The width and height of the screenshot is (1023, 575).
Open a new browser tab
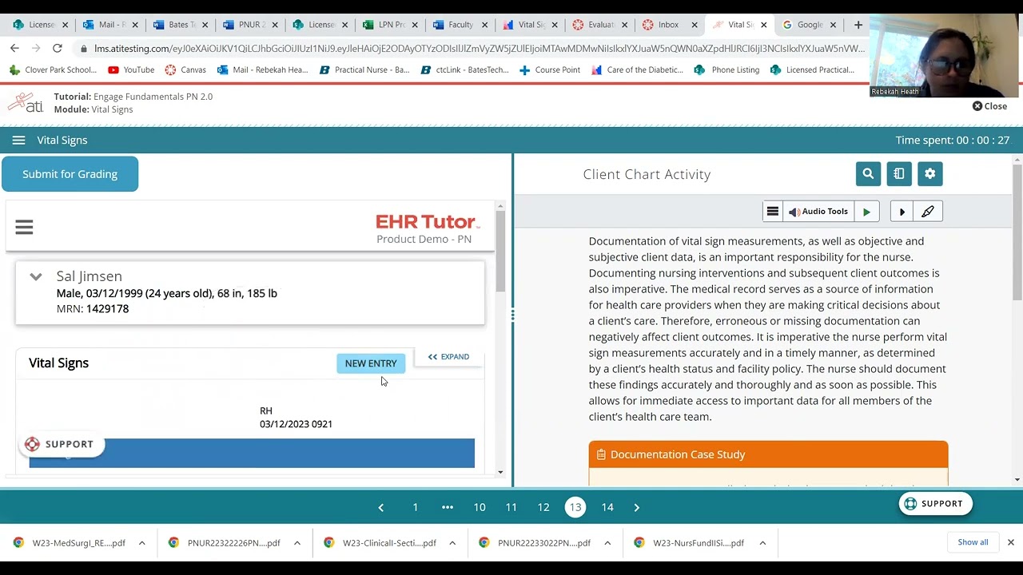coord(858,25)
